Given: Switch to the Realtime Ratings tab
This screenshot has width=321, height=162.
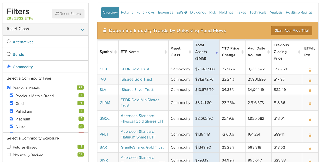Looking at the screenshot, I should (299, 12).
